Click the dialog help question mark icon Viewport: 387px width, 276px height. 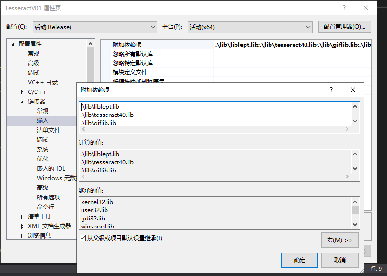332,90
